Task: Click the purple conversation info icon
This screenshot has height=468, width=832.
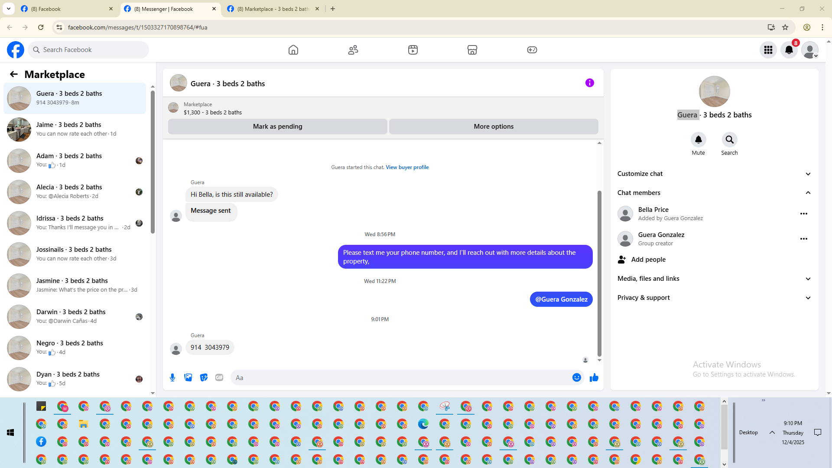Action: coord(589,83)
